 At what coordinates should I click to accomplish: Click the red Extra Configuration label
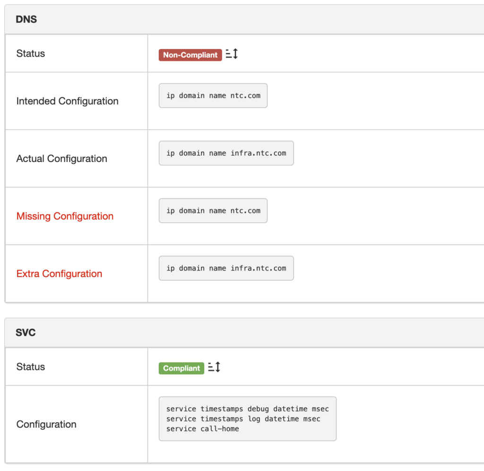point(59,274)
